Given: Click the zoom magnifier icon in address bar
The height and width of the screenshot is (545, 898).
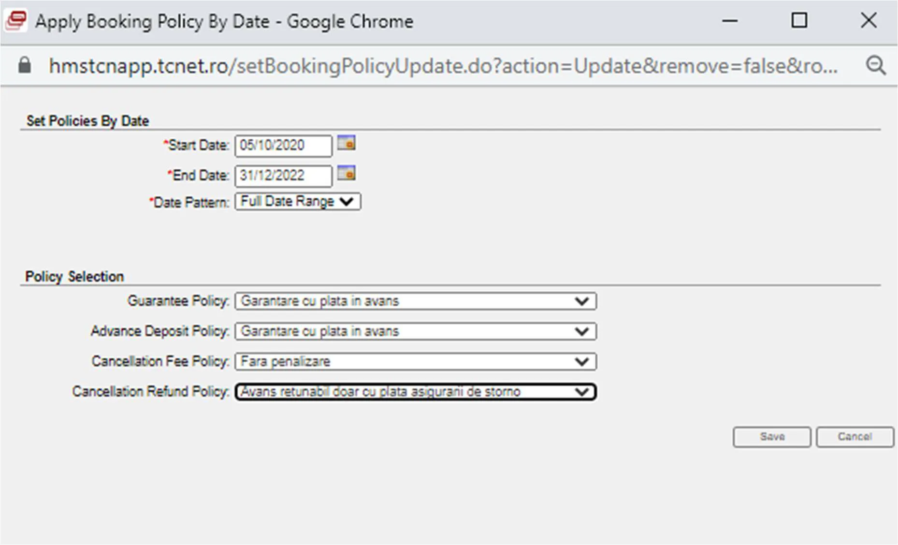Looking at the screenshot, I should click(876, 65).
